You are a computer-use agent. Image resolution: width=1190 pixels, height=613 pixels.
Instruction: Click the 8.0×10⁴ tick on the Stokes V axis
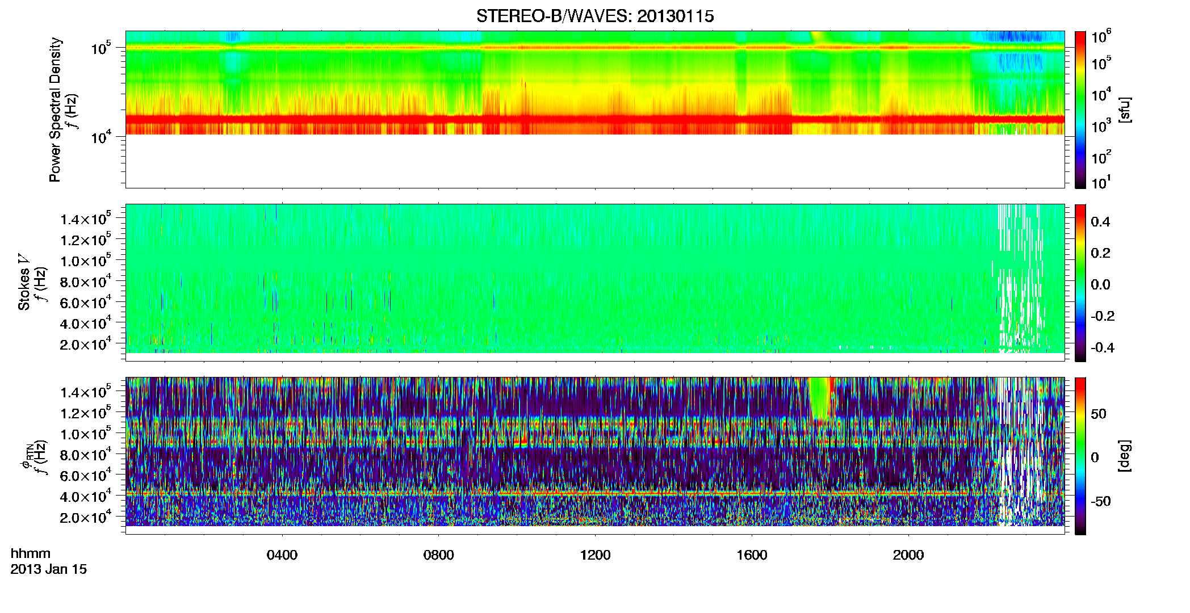(86, 282)
